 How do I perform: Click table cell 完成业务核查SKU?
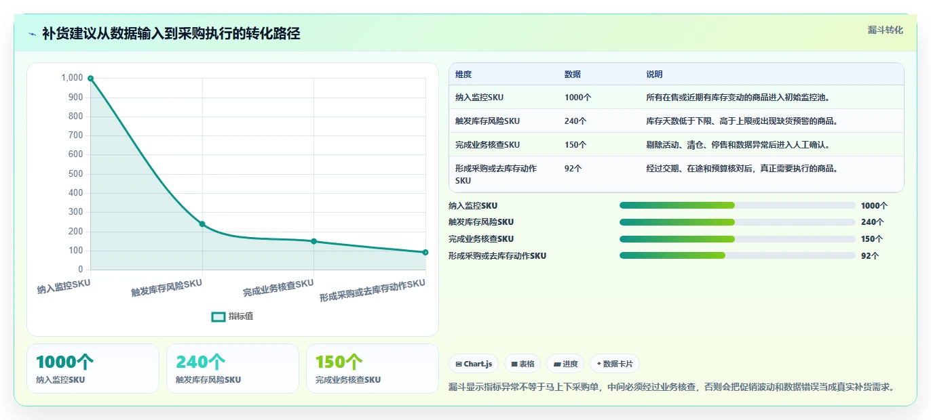[x=487, y=145]
